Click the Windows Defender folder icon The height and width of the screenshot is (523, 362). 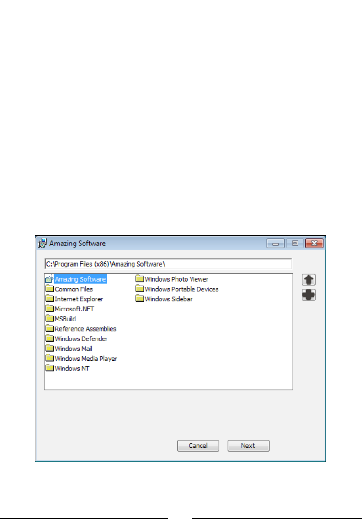pos(49,338)
